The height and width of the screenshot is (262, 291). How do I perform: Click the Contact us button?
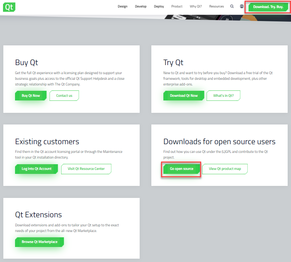(64, 95)
